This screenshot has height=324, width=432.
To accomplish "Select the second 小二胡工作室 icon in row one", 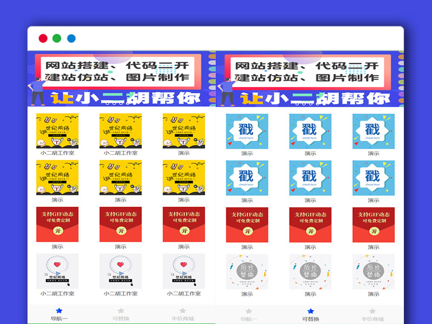I will [120, 130].
